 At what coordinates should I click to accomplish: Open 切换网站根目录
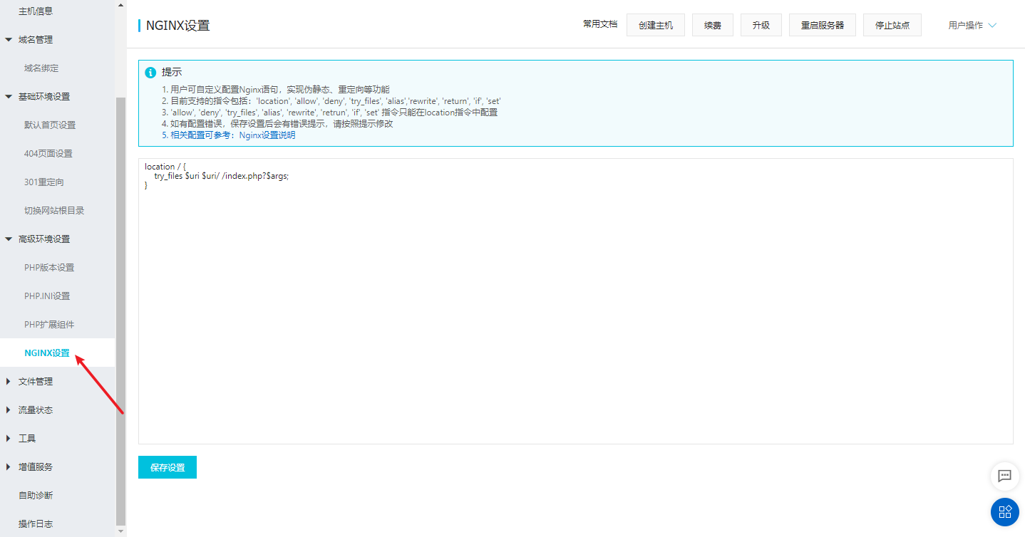[54, 211]
